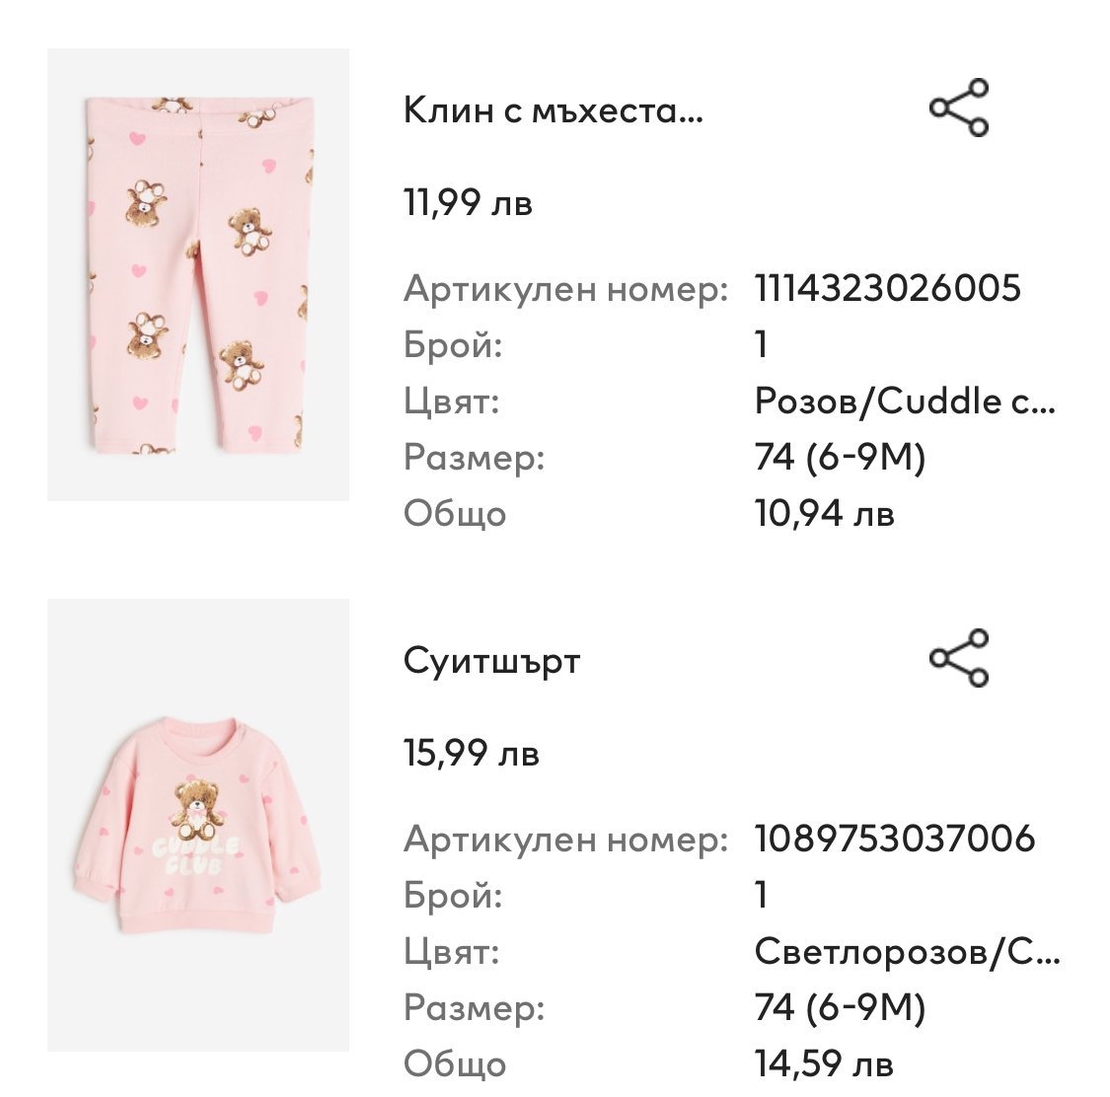Click the sweatshirt 'Размер:' label
Viewport: 1110px width, 1097px height.
(474, 1009)
